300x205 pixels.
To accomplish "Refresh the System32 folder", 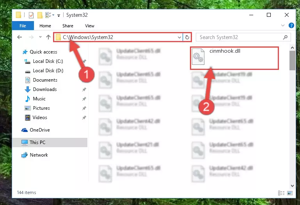I will point(187,37).
